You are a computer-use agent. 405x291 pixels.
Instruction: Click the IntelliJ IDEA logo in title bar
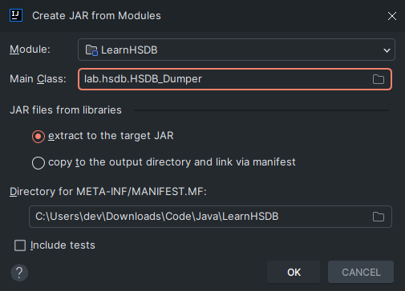pos(16,15)
